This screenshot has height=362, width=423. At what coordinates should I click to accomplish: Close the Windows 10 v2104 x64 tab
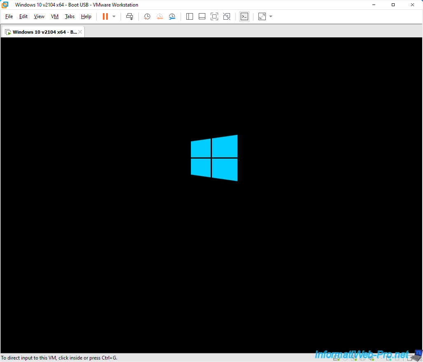pos(80,32)
